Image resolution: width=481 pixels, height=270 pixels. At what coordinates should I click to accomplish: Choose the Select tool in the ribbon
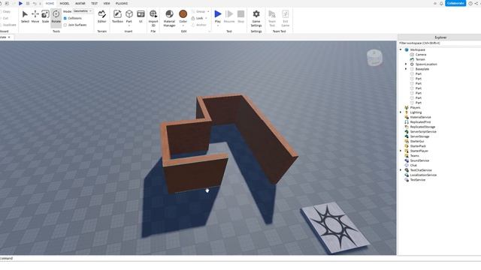coord(25,16)
